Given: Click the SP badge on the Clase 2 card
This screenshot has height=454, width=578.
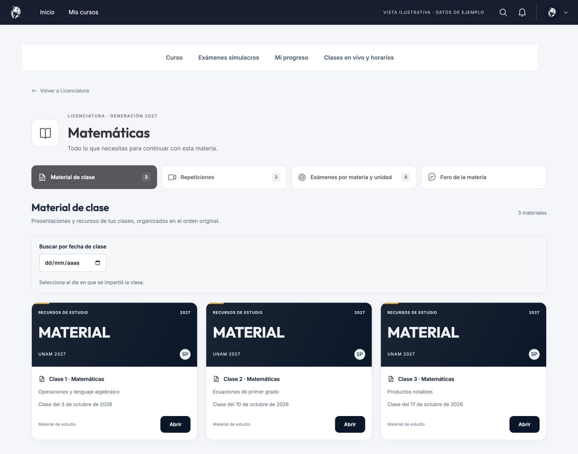Looking at the screenshot, I should pyautogui.click(x=360, y=354).
